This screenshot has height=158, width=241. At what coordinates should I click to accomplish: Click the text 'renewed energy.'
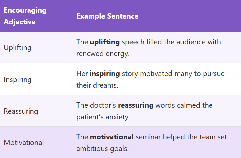[99, 53]
